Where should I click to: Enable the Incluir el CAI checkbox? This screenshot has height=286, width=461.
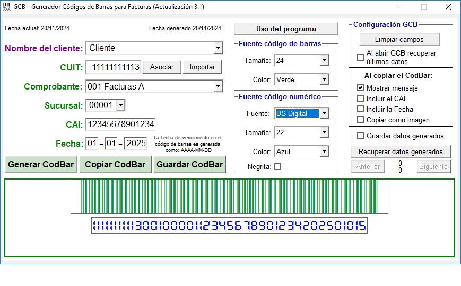[361, 99]
